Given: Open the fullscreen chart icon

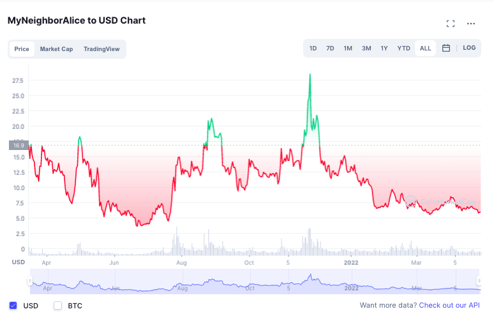Looking at the screenshot, I should point(451,24).
